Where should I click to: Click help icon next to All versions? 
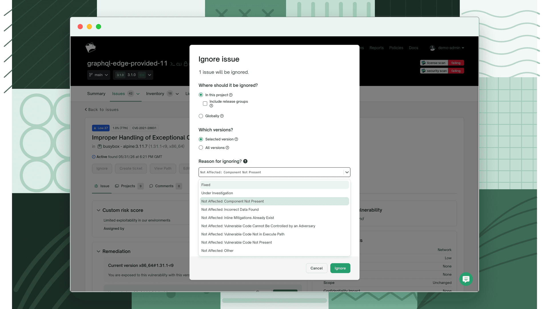click(x=227, y=148)
